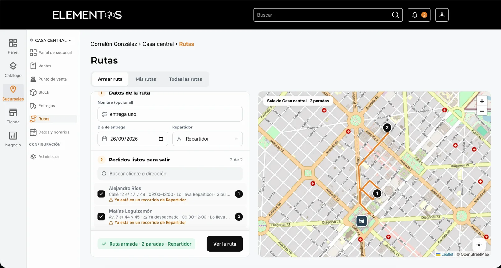501x268 pixels.
Task: Open the Tienda storefront icon
Action: click(13, 112)
